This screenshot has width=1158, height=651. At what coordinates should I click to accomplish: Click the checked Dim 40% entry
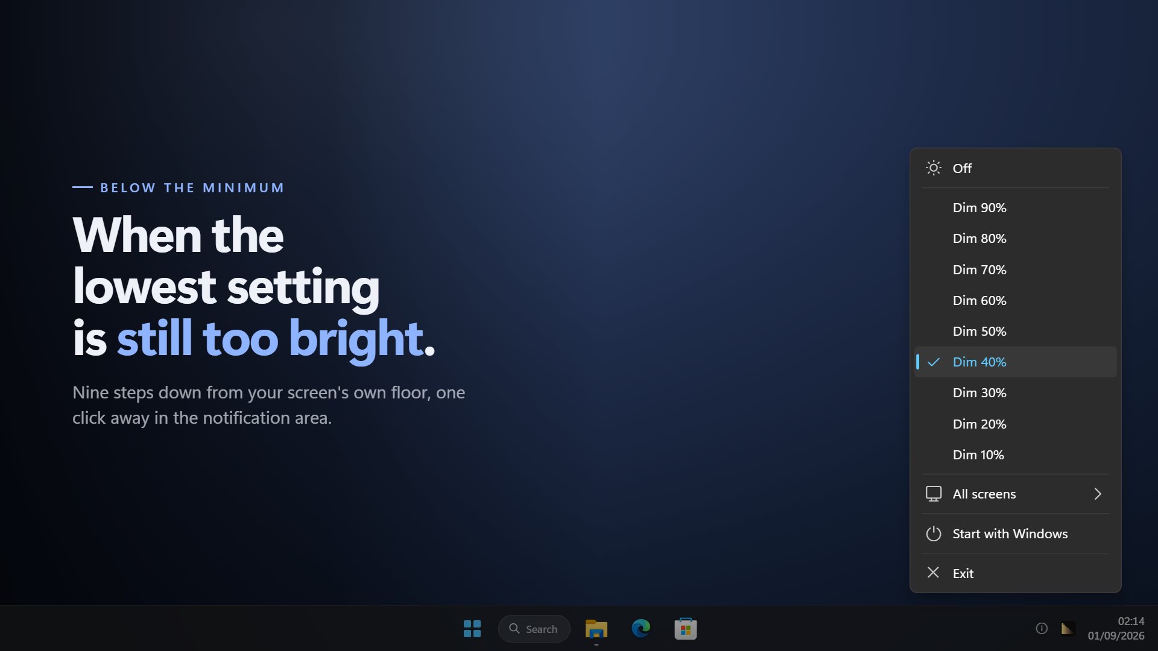tap(1016, 362)
